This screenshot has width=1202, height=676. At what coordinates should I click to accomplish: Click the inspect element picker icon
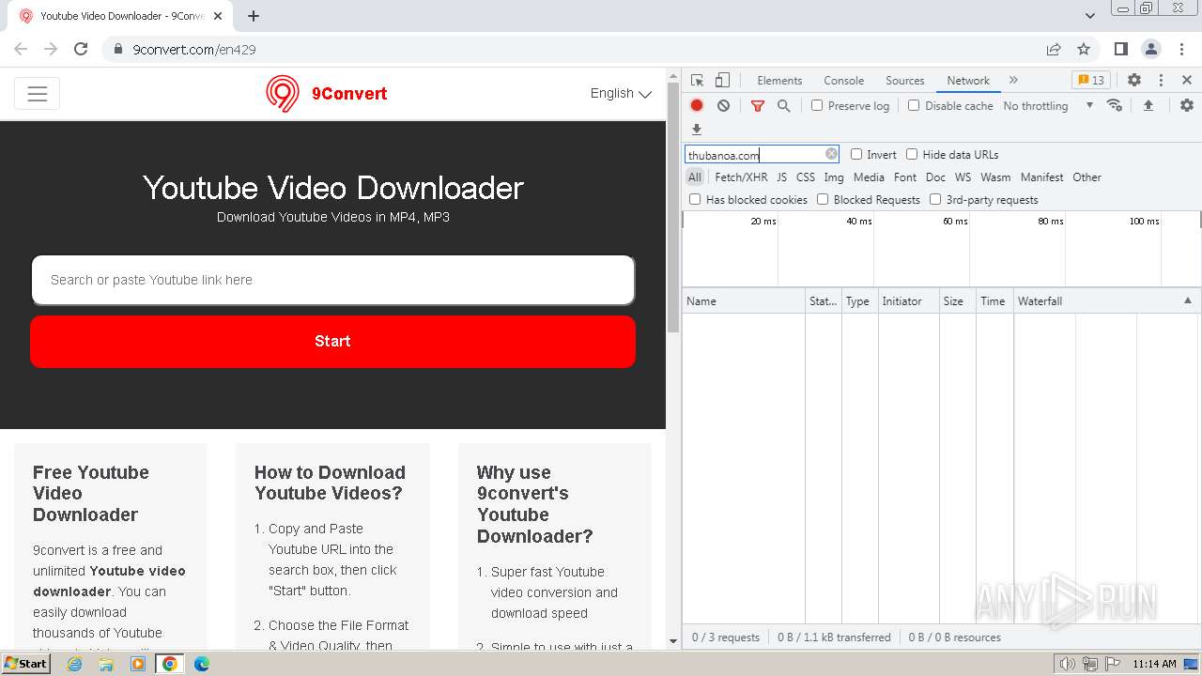pos(697,81)
